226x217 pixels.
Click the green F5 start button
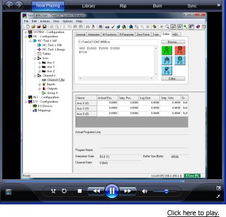167,50
